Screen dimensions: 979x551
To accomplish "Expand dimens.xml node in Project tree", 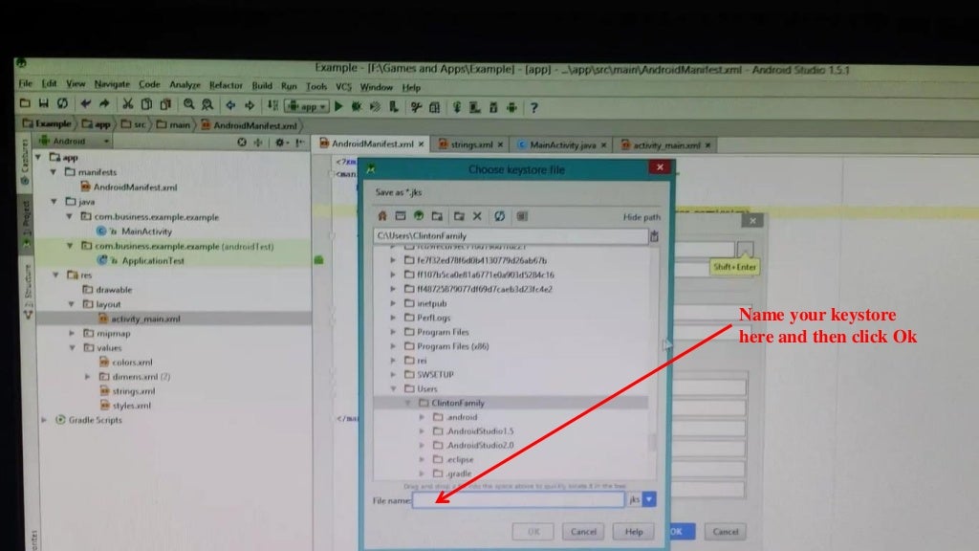I will (x=87, y=377).
